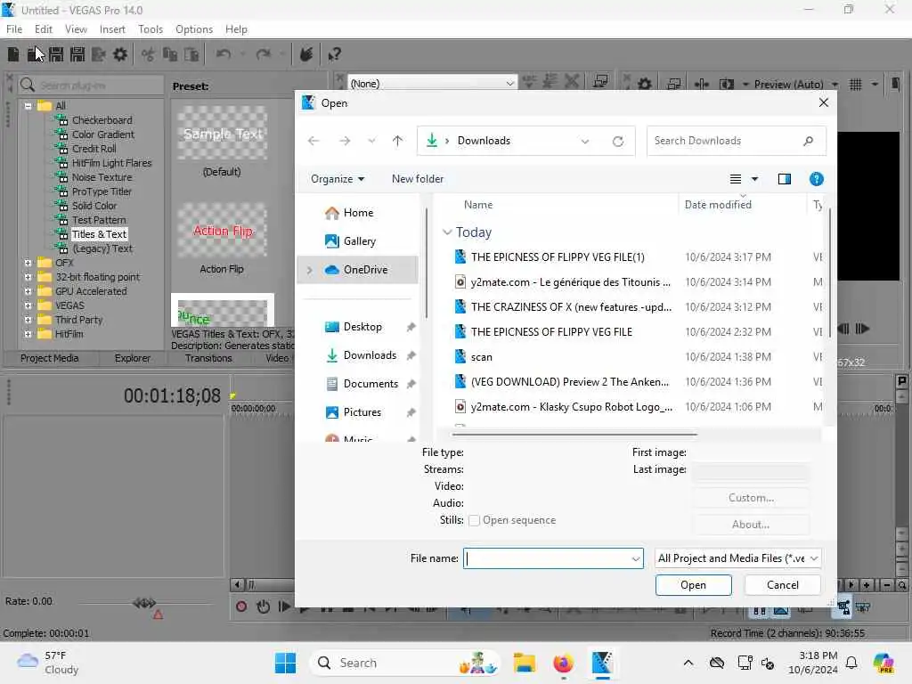
Task: Expand the GPU Accelerated folder
Action: point(28,291)
